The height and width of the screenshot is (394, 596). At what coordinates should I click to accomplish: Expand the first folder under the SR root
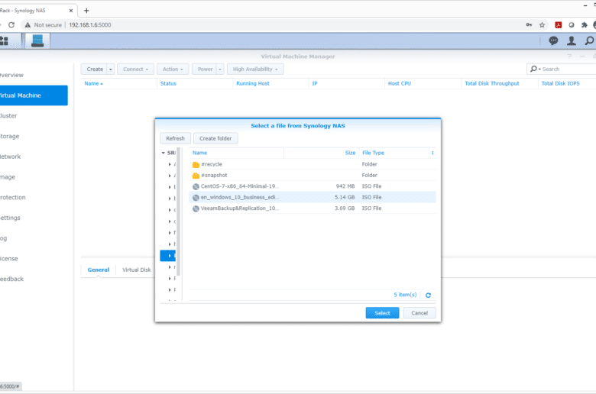click(170, 164)
